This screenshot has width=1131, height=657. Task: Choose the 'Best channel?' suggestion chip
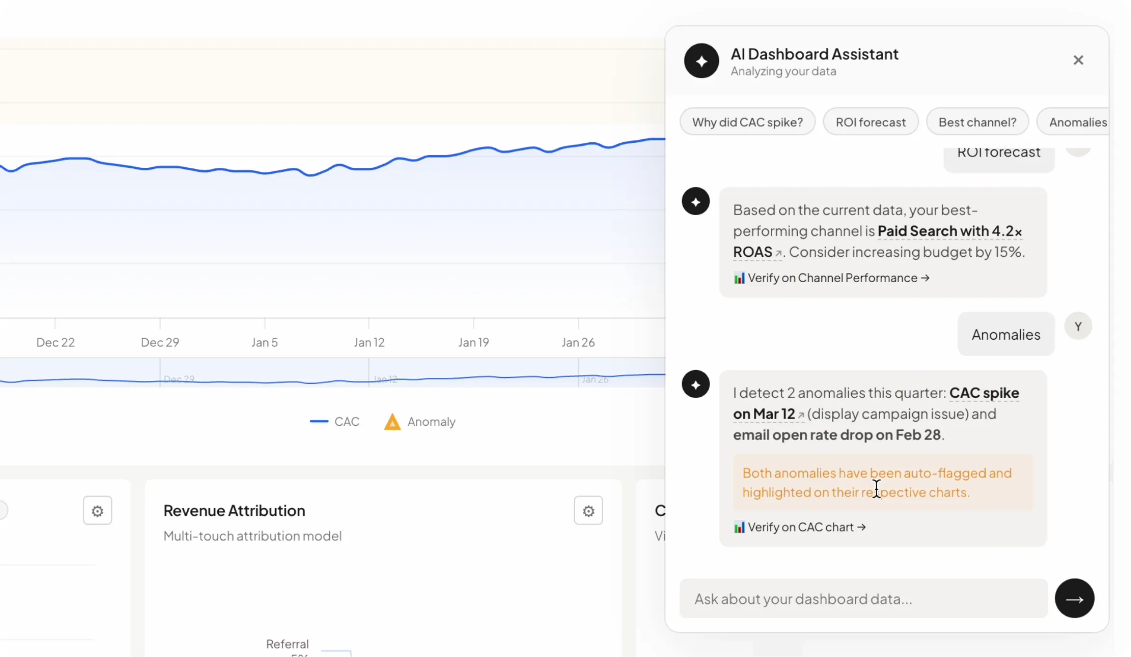pos(977,122)
